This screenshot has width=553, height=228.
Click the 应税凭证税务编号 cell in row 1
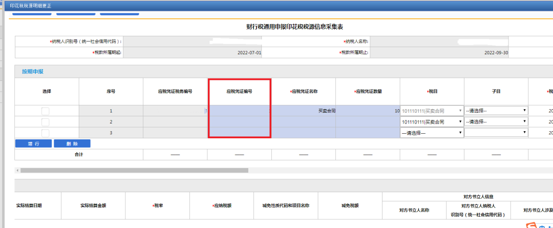(x=175, y=111)
